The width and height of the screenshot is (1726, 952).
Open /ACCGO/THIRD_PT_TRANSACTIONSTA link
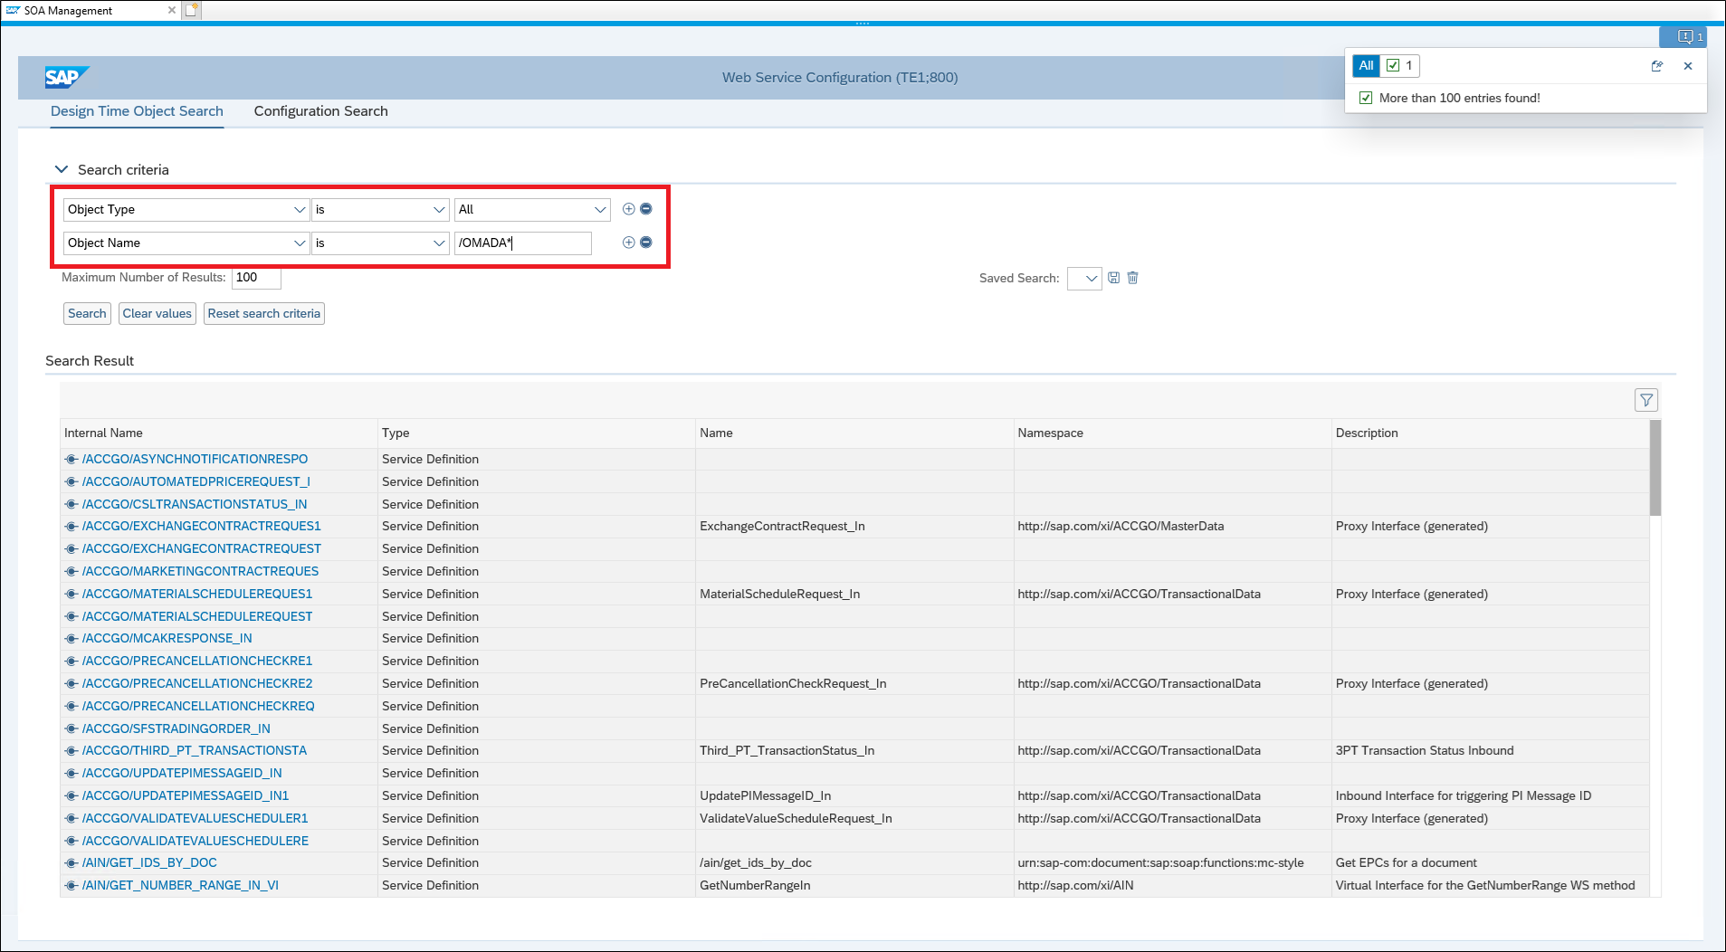coord(195,750)
